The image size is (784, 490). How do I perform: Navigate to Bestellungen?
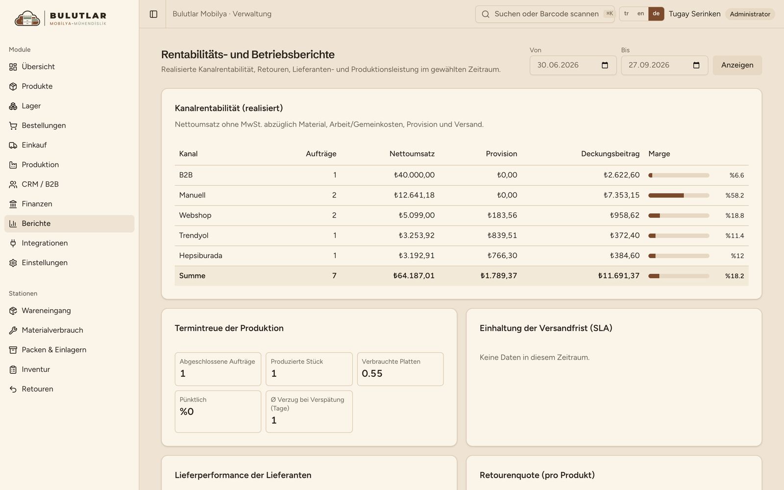click(x=69, y=125)
